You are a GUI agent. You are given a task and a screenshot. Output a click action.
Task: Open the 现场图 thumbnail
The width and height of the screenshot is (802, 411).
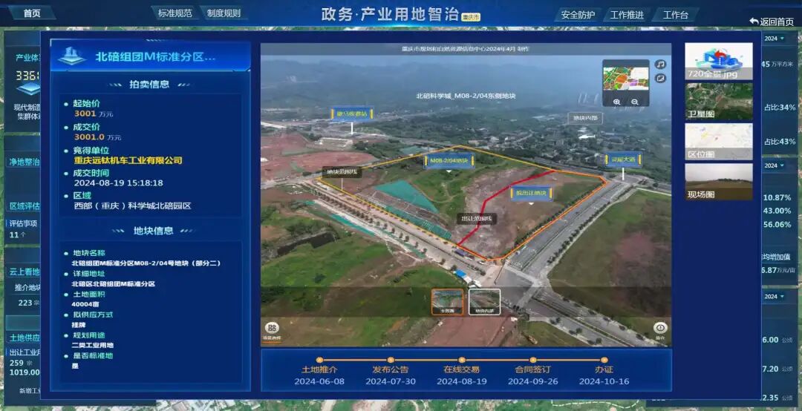click(x=719, y=182)
